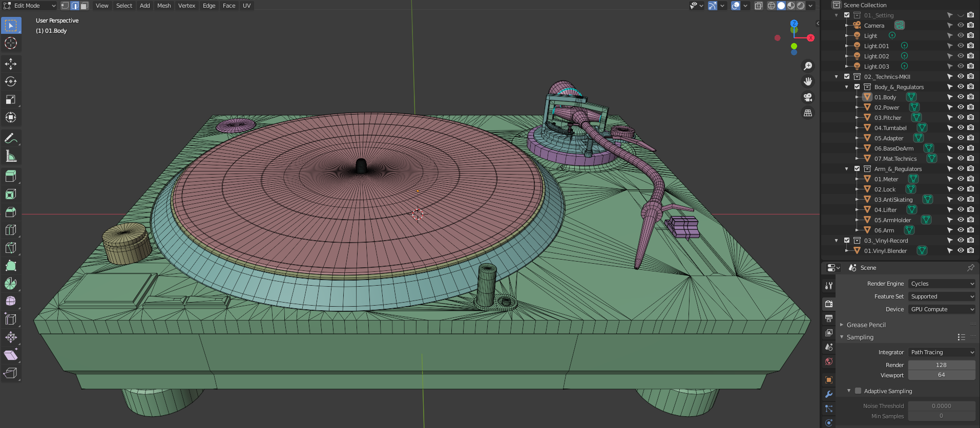The image size is (980, 428).
Task: Click the Camera item in the outliner
Action: (x=874, y=26)
